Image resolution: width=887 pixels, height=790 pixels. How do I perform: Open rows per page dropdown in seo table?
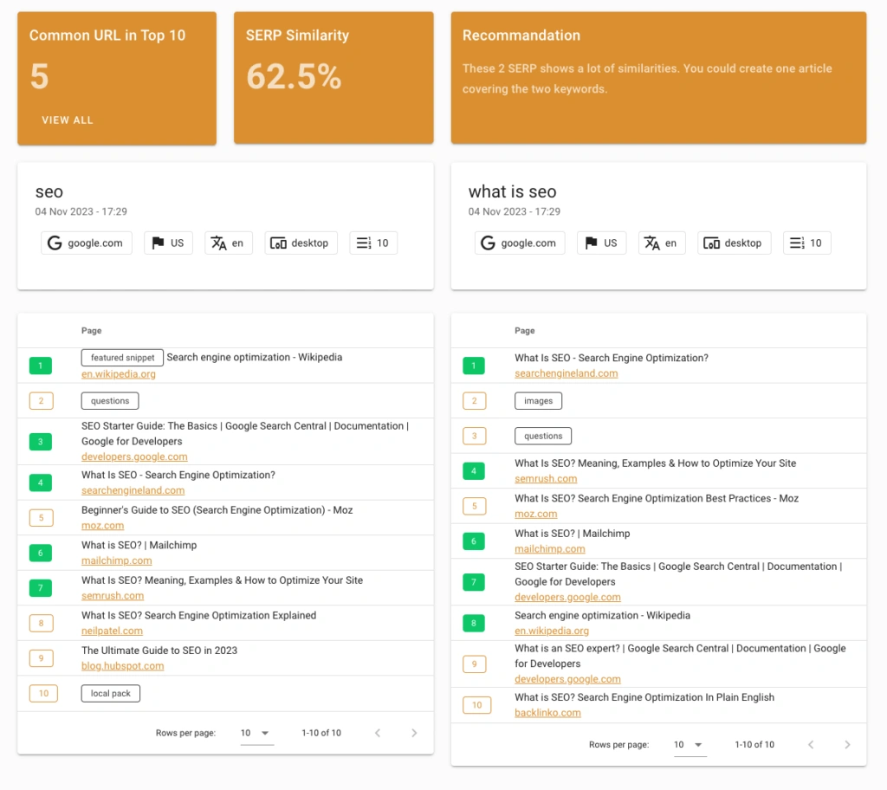256,733
